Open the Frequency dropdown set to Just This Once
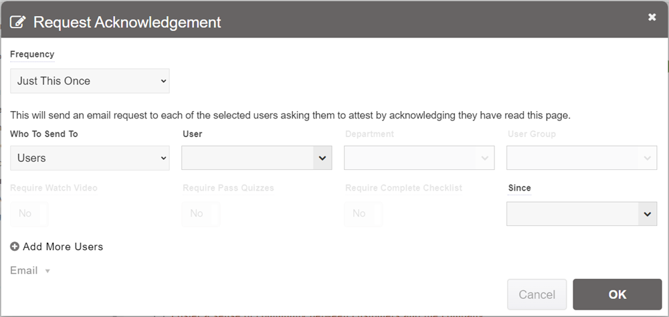This screenshot has height=317, width=669. point(90,81)
